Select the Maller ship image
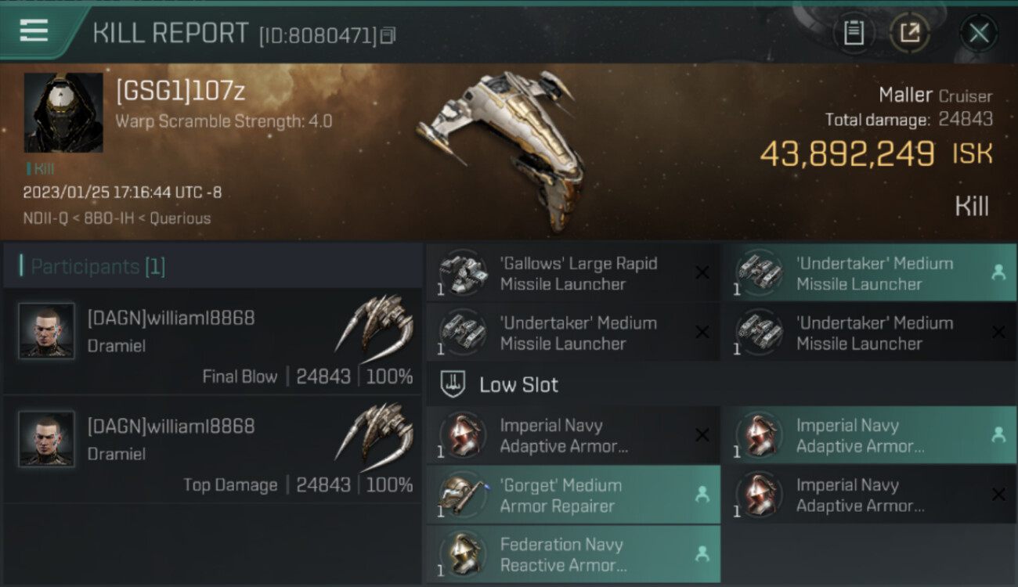Image resolution: width=1018 pixels, height=587 pixels. [501, 149]
